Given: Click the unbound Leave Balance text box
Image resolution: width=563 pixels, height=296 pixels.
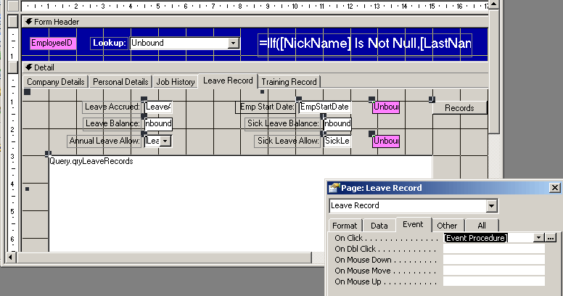Looking at the screenshot, I should 158,123.
